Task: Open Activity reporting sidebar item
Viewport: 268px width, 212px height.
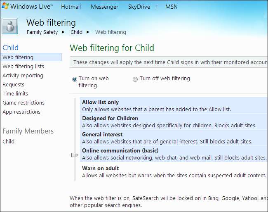Action: click(x=23, y=75)
